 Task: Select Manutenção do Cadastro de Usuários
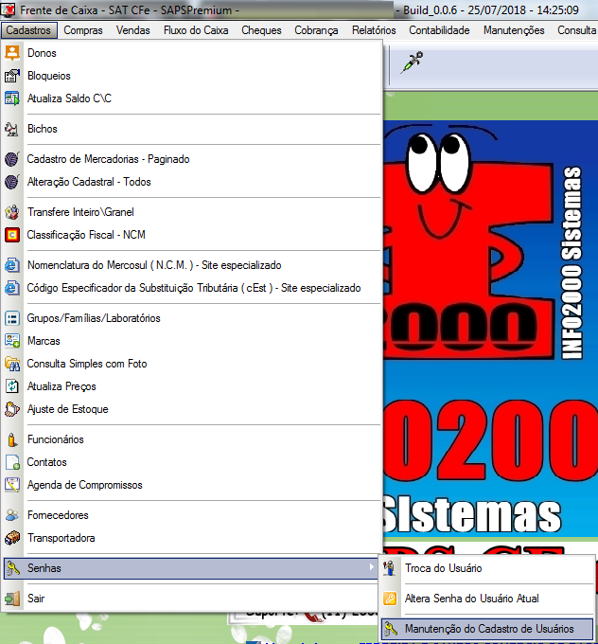(488, 629)
